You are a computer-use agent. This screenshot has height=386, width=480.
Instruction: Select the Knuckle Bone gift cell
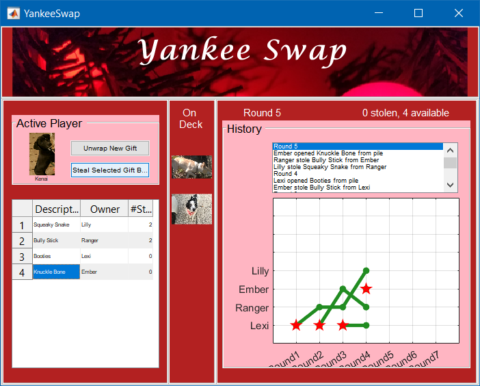coord(56,272)
